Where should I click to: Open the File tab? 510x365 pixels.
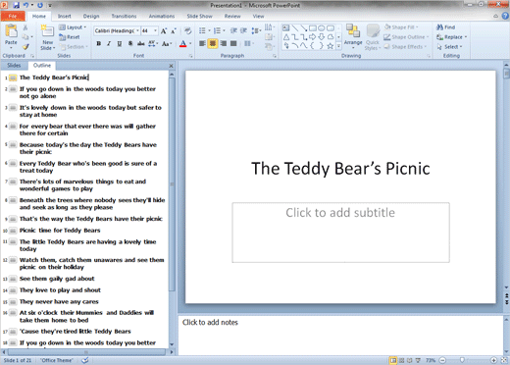pos(13,16)
